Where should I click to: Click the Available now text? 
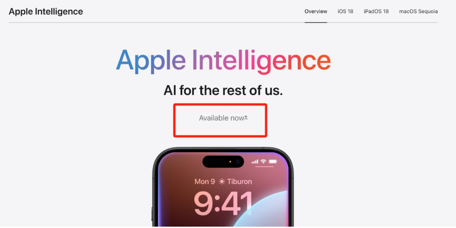point(221,118)
